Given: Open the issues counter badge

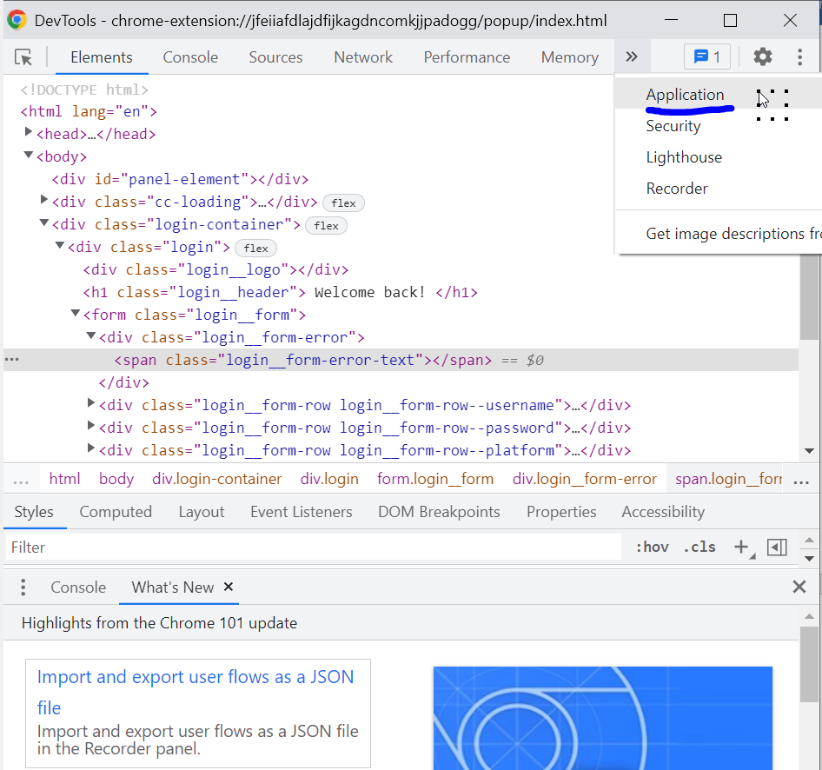Looking at the screenshot, I should (x=707, y=56).
